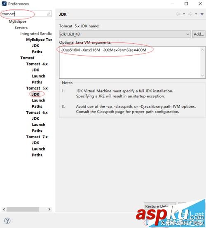Select JDK under Tomcat 6.x
The width and height of the screenshot is (206, 228).
click(x=35, y=118)
